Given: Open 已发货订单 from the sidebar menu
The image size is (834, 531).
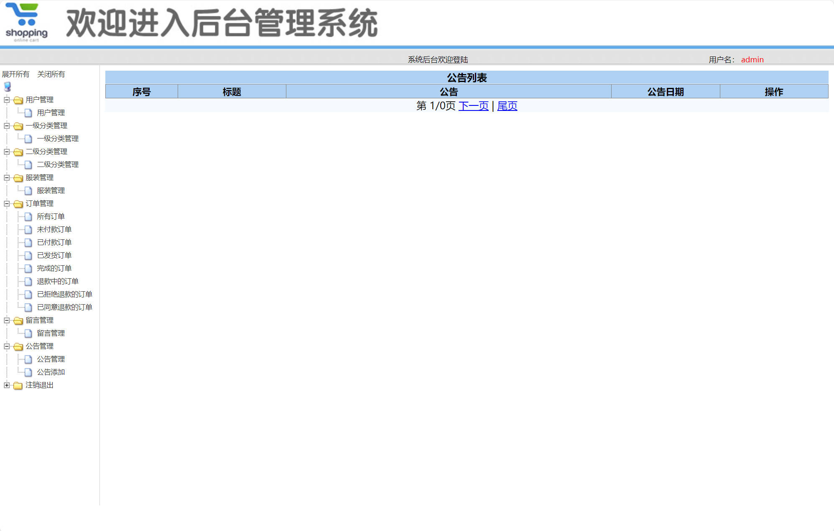Looking at the screenshot, I should (x=54, y=255).
